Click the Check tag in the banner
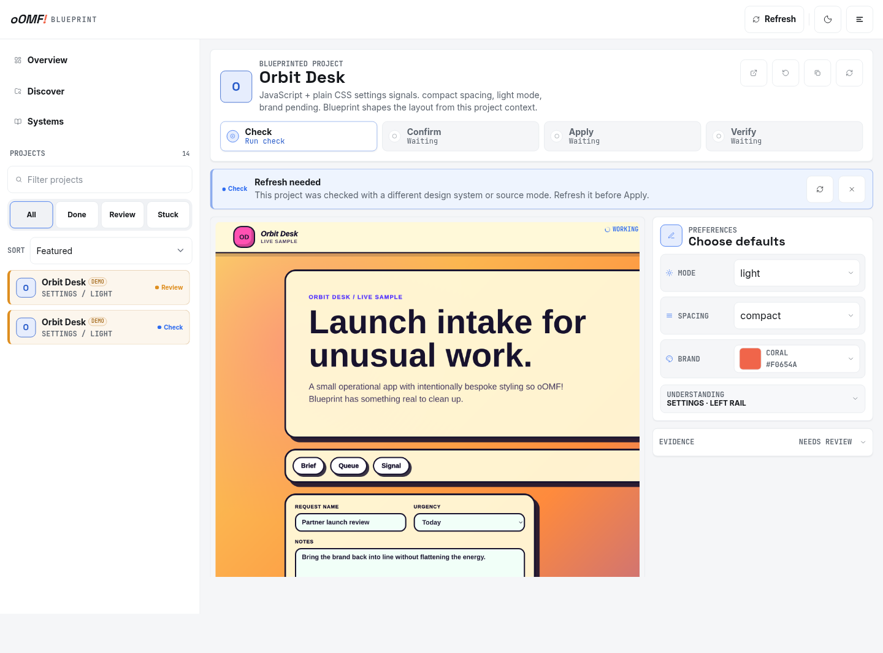883x653 pixels. tap(235, 189)
